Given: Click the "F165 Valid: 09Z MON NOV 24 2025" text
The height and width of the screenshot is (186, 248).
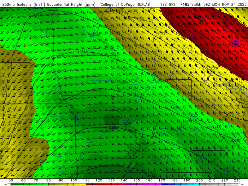Looking at the screenshot, I should coord(213,4).
